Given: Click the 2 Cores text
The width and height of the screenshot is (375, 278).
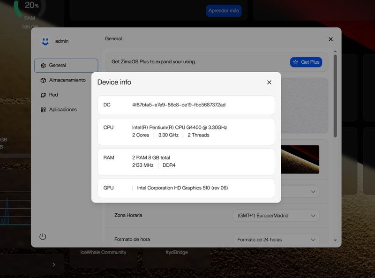Looking at the screenshot, I should 141,135.
